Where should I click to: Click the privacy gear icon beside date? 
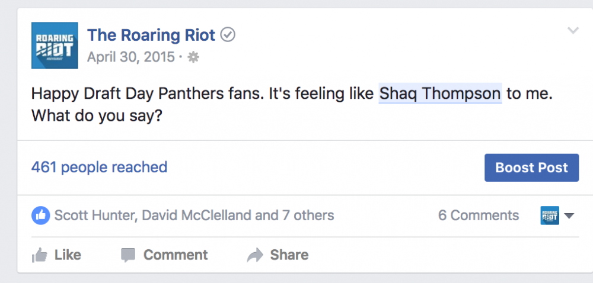pyautogui.click(x=193, y=57)
